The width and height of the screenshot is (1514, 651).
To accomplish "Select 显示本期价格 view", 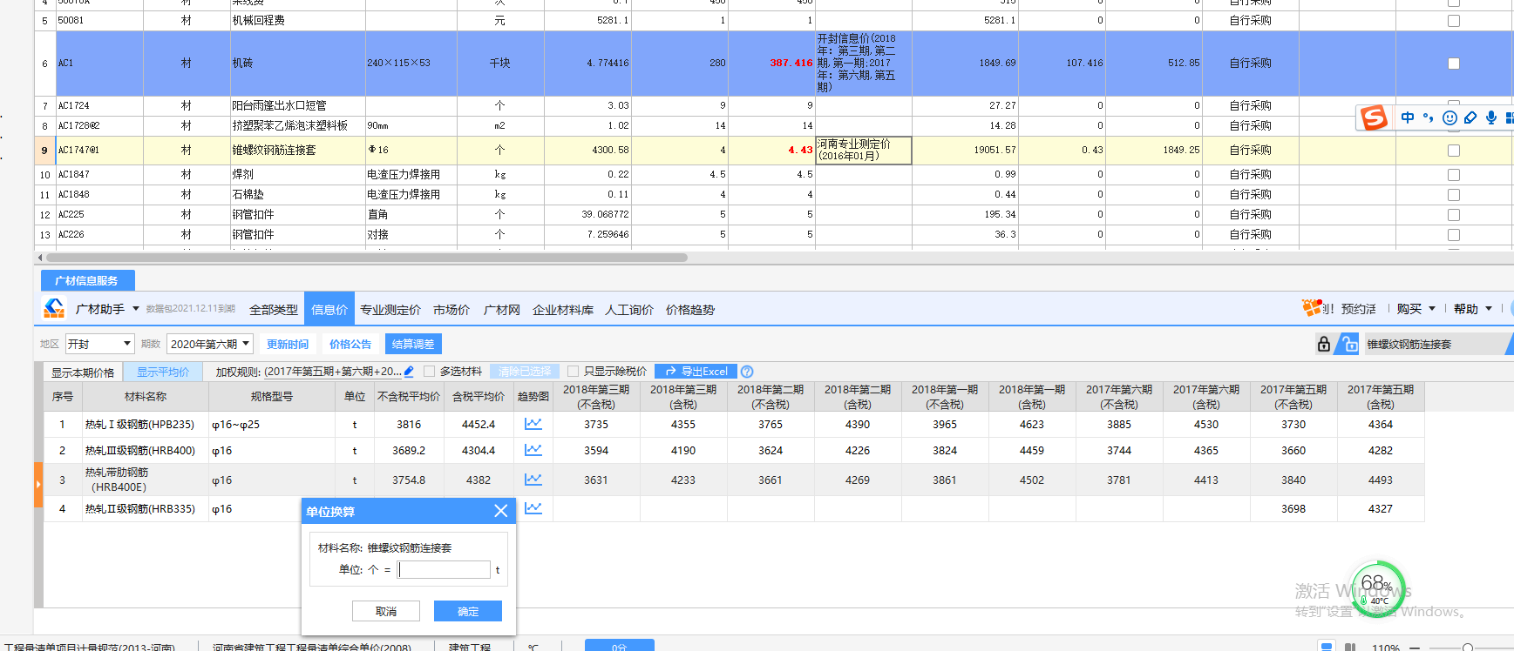I will click(x=83, y=372).
